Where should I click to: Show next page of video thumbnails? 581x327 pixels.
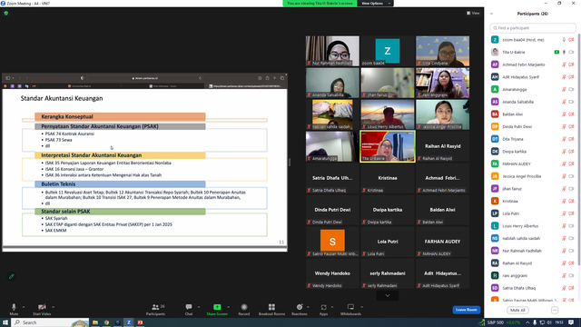click(x=388, y=295)
